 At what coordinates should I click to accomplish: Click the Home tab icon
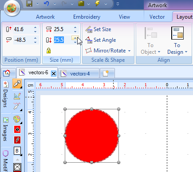click(7, 73)
